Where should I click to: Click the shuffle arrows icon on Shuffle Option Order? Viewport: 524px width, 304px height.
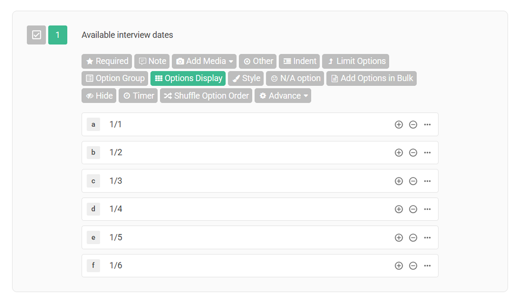tap(168, 96)
